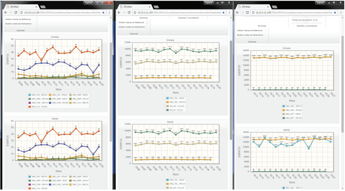This screenshot has height=191, width=345.
Task: Bookmark the page with the middle window's star icon
Action: pos(223,12)
